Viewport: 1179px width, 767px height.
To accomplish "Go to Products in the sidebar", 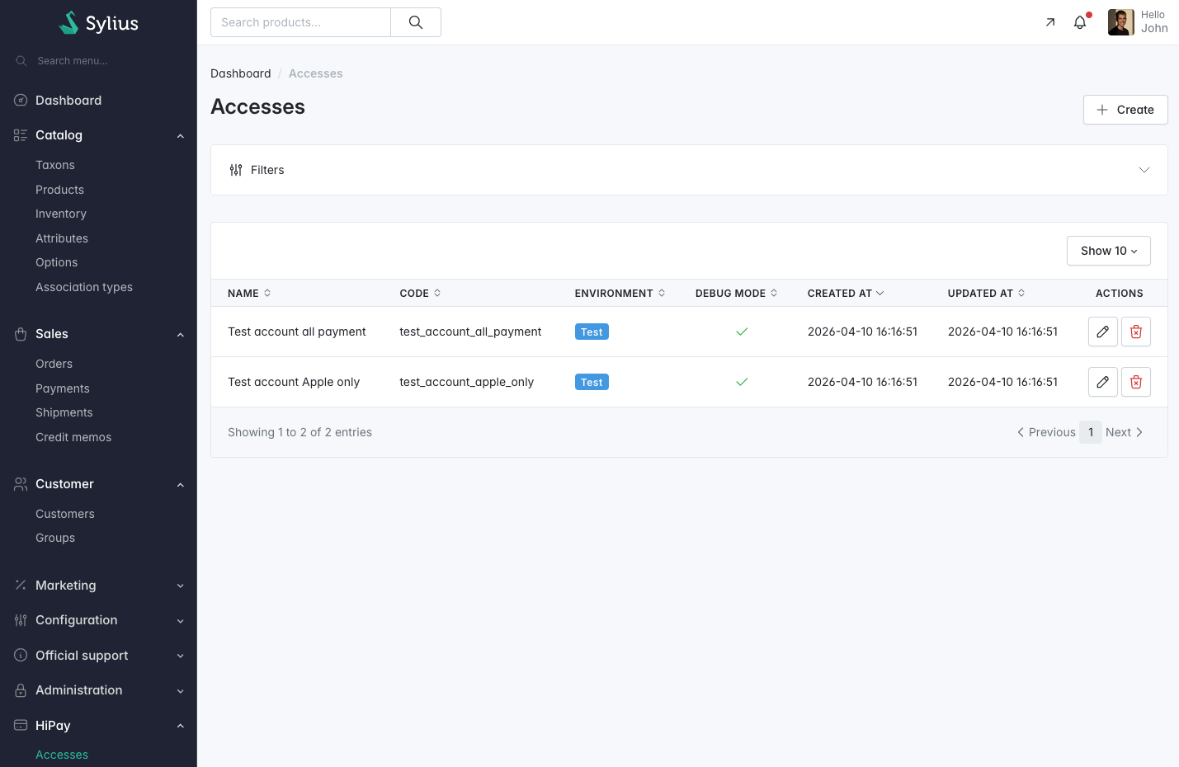I will (59, 190).
